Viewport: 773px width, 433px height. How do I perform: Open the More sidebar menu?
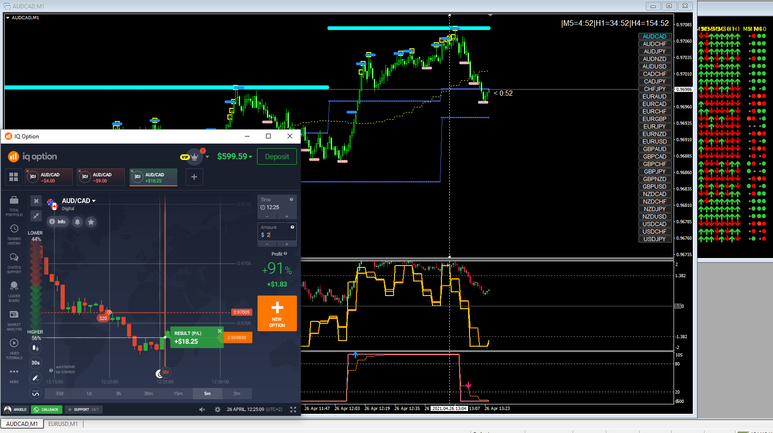(14, 376)
